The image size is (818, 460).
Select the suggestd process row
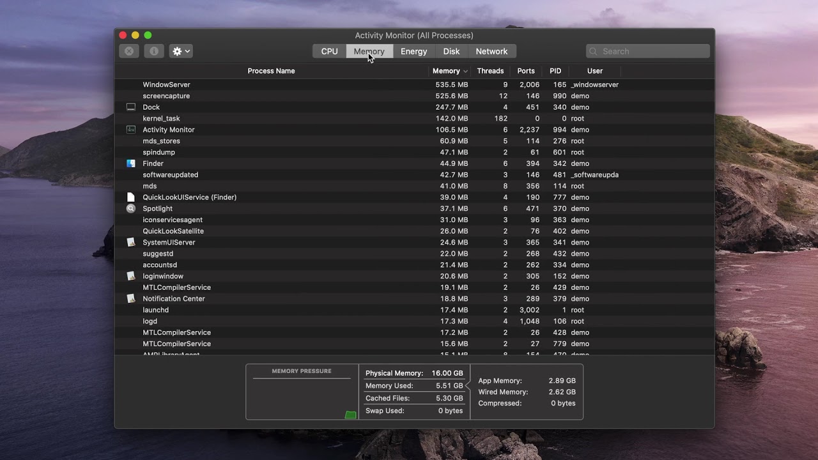coord(414,254)
